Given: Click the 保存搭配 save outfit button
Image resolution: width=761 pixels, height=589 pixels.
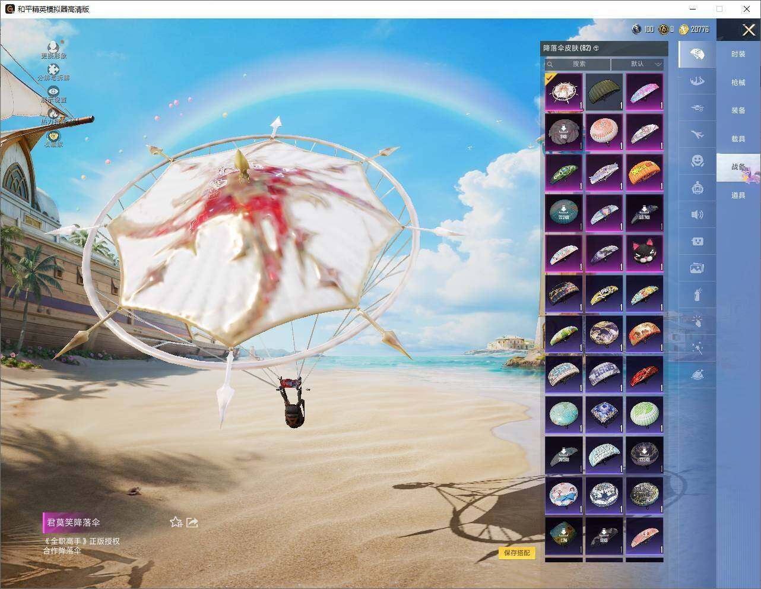Looking at the screenshot, I should [x=516, y=553].
